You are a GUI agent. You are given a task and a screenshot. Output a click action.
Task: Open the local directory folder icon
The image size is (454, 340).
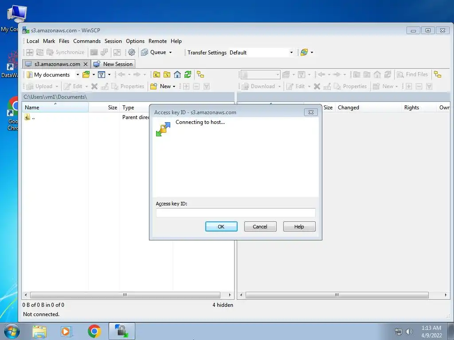pos(86,74)
